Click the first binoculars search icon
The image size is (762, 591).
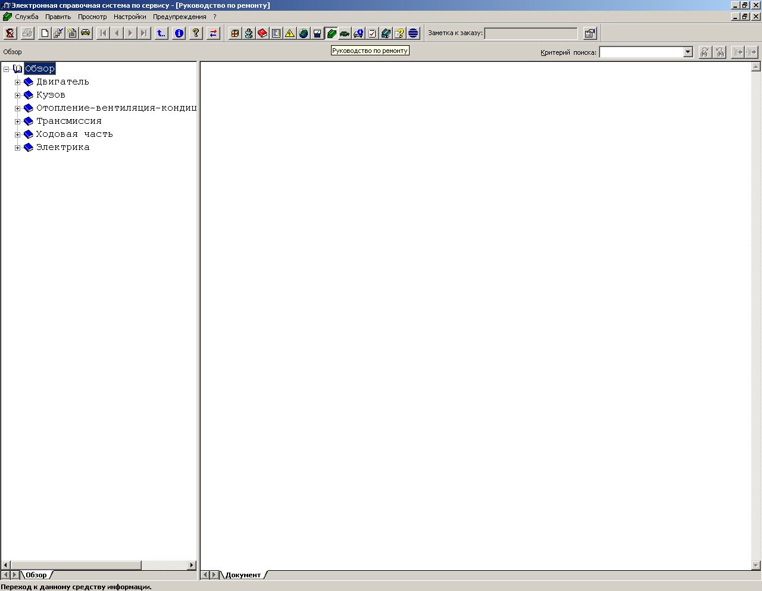705,52
